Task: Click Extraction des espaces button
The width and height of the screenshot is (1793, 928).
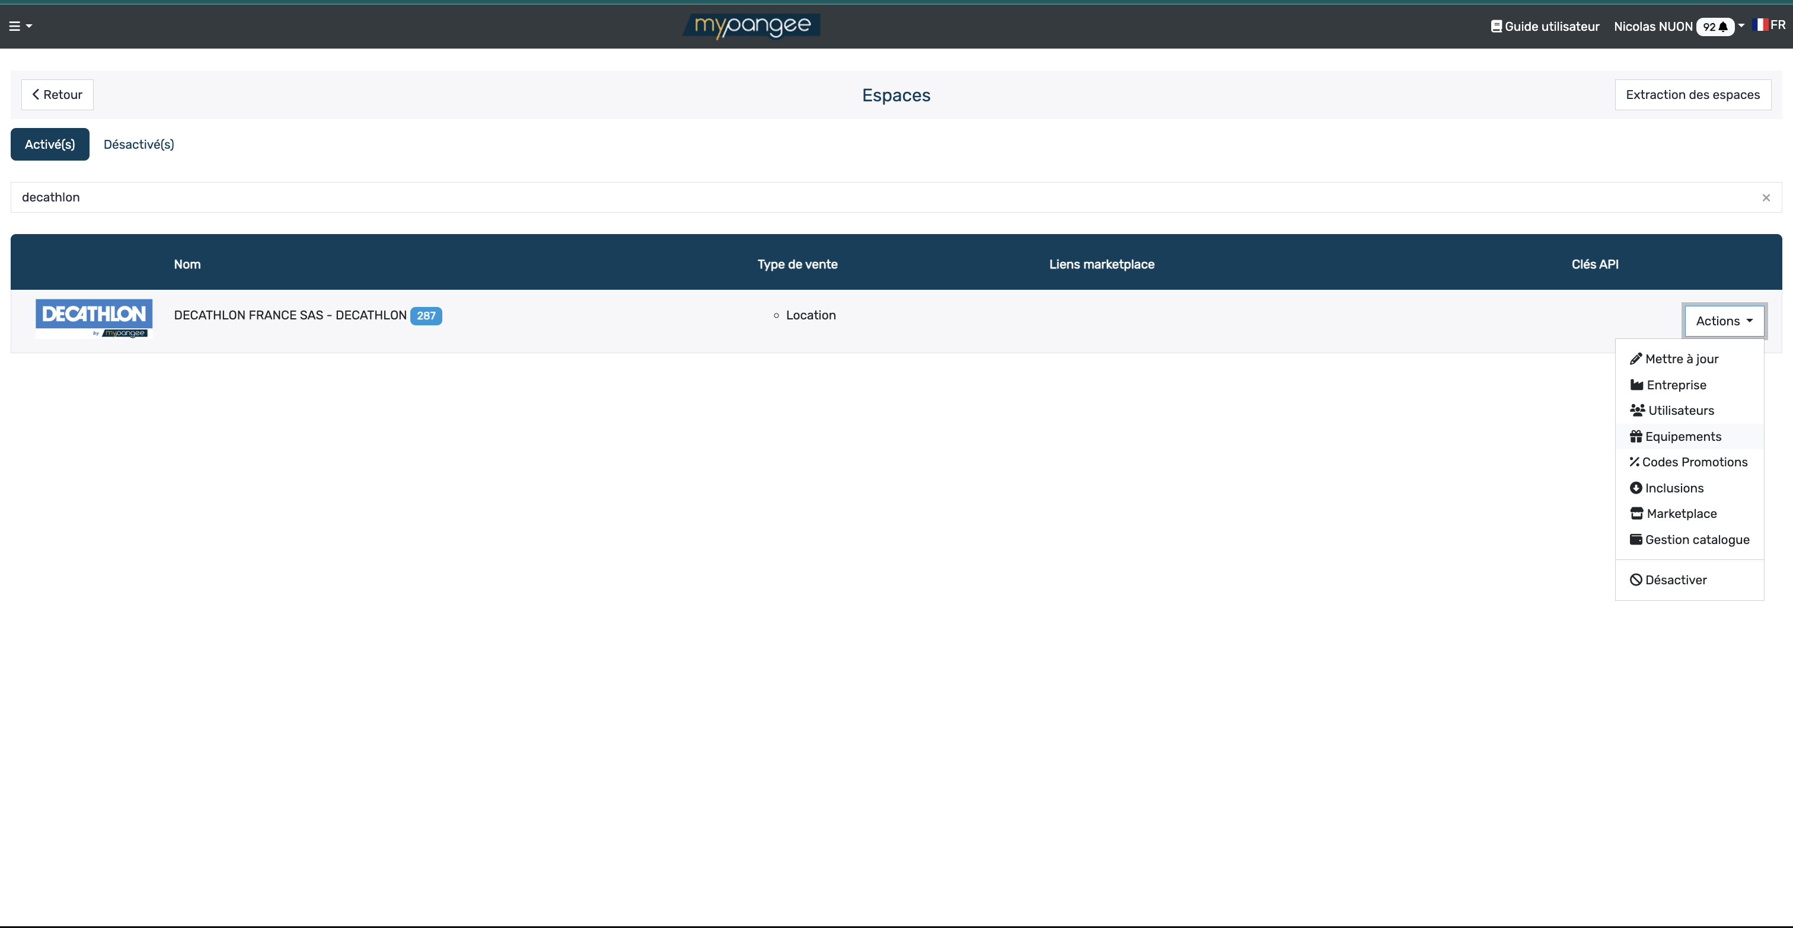Action: pyautogui.click(x=1692, y=95)
